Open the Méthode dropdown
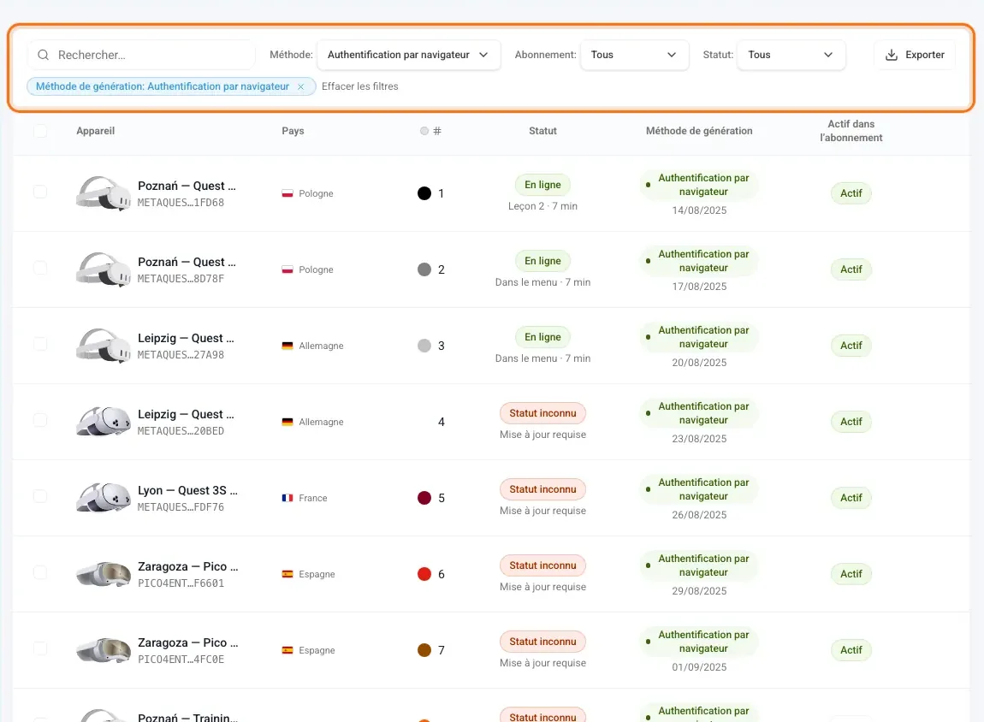The width and height of the screenshot is (984, 722). tap(408, 56)
